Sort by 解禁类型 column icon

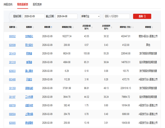pyautogui.click(x=152, y=27)
